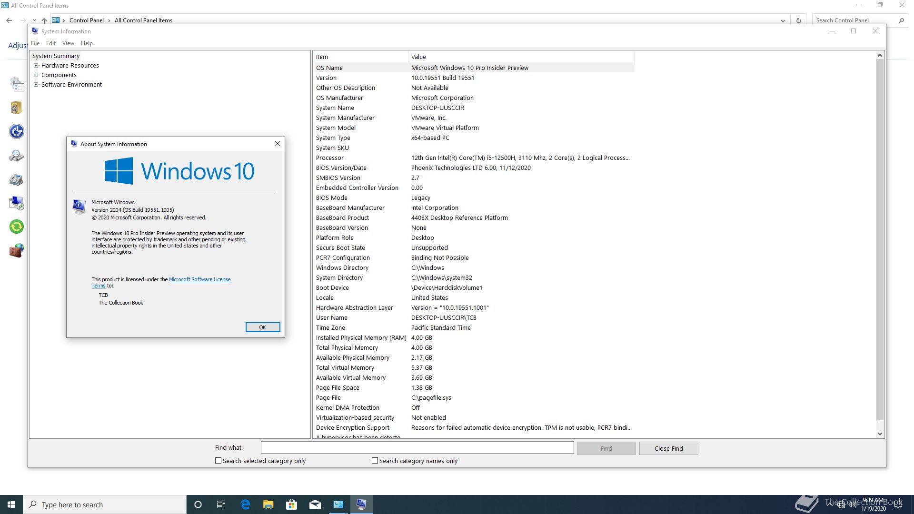Open the Help menu in System Information
914x514 pixels.
pos(87,43)
